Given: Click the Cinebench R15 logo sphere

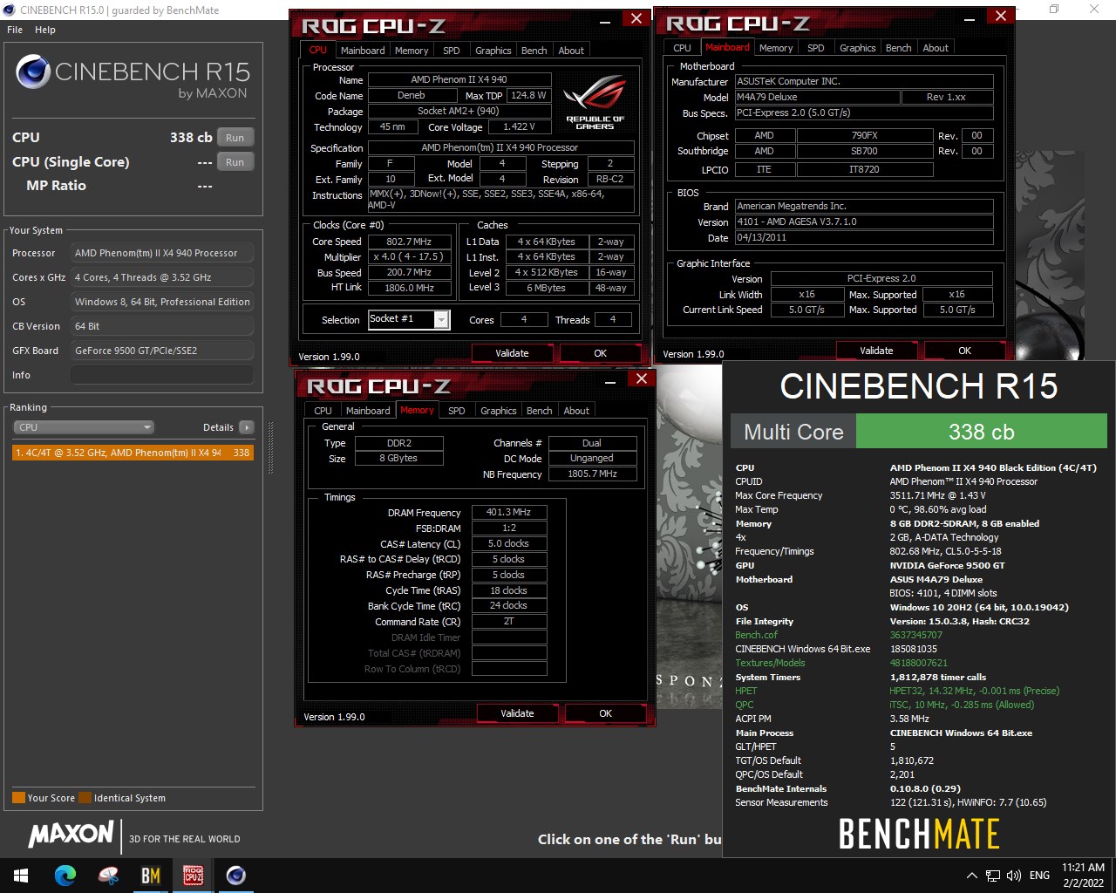Looking at the screenshot, I should tap(33, 72).
